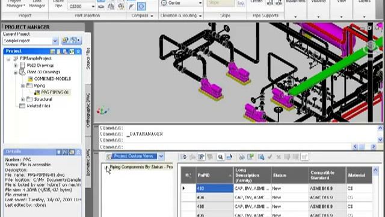
Task: Click third icon in Project panel header
Action: 65,51
